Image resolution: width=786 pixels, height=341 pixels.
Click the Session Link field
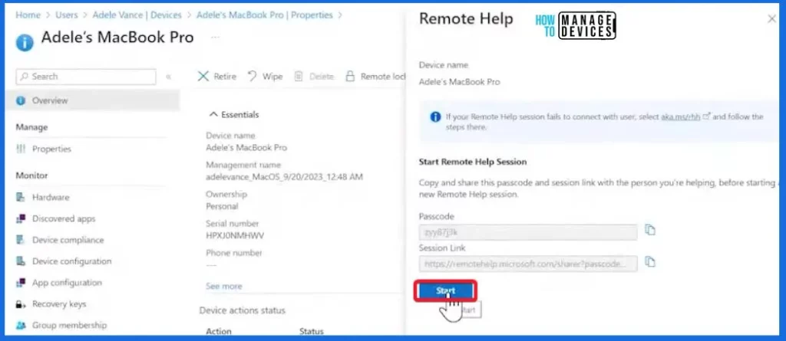528,264
